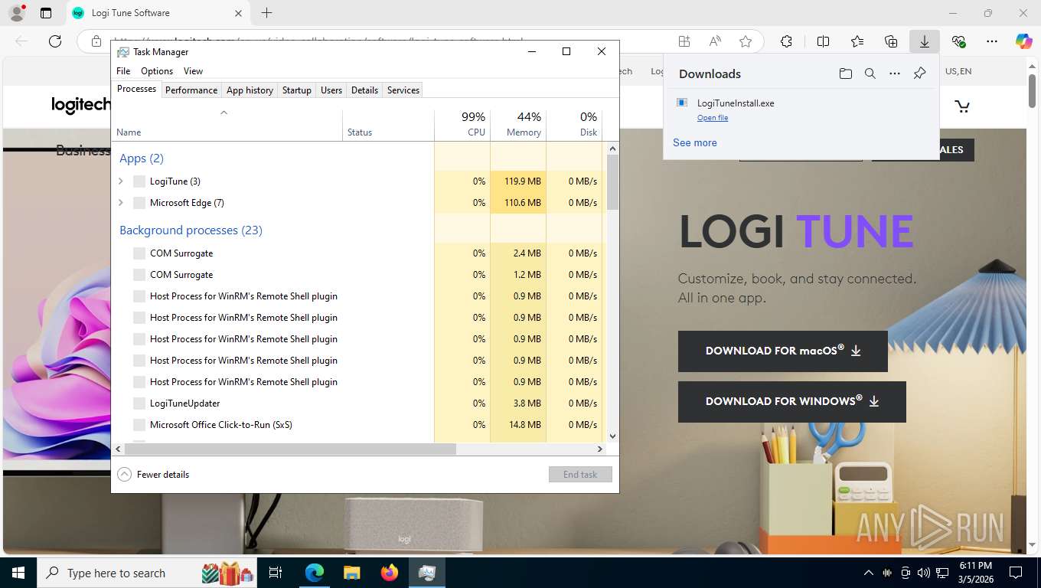This screenshot has height=588, width=1041.
Task: Pin the Downloads panel
Action: 920,73
